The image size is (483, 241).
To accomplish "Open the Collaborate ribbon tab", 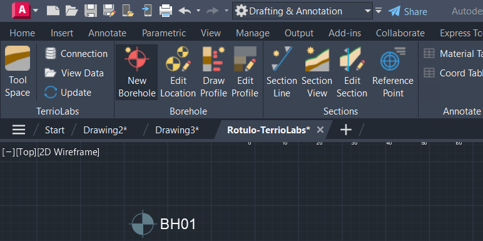I will pos(400,33).
